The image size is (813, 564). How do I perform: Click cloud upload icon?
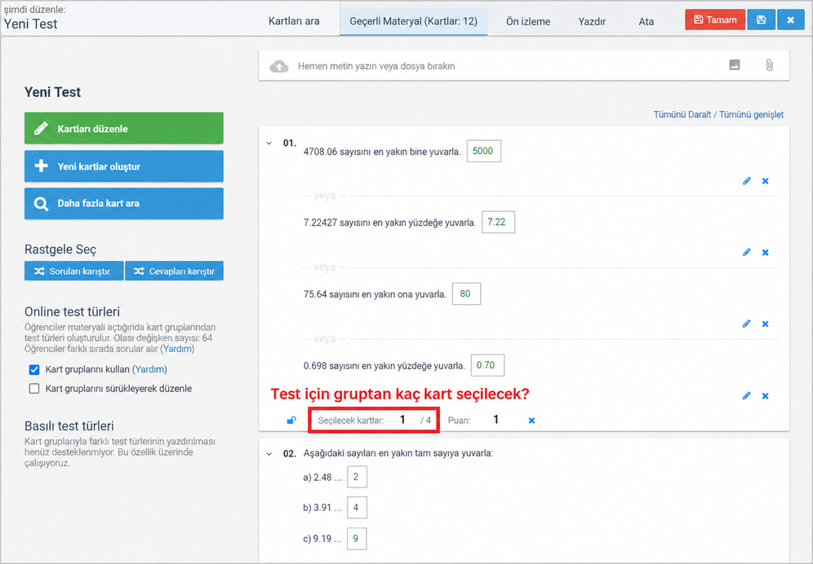point(279,66)
